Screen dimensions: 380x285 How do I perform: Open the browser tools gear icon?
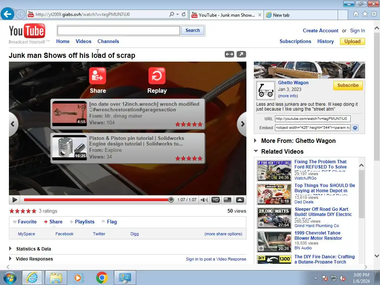click(374, 14)
